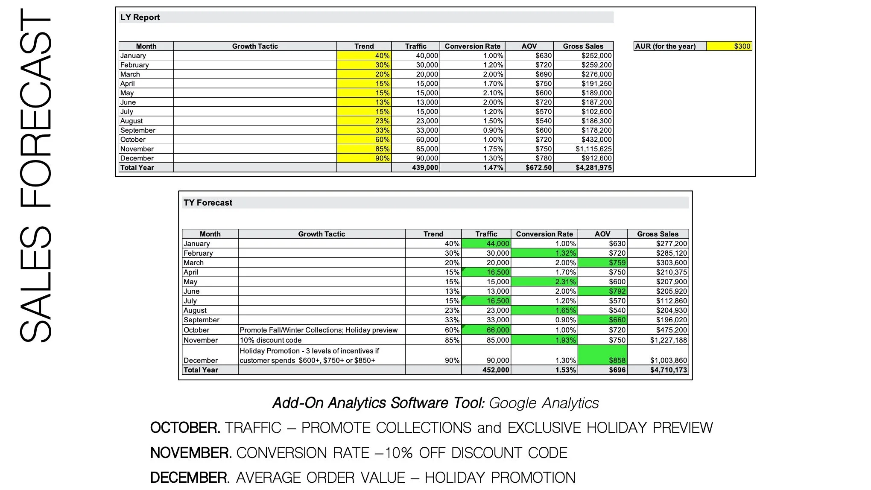Click the LY Report title header
The width and height of the screenshot is (871, 490).
tap(140, 17)
